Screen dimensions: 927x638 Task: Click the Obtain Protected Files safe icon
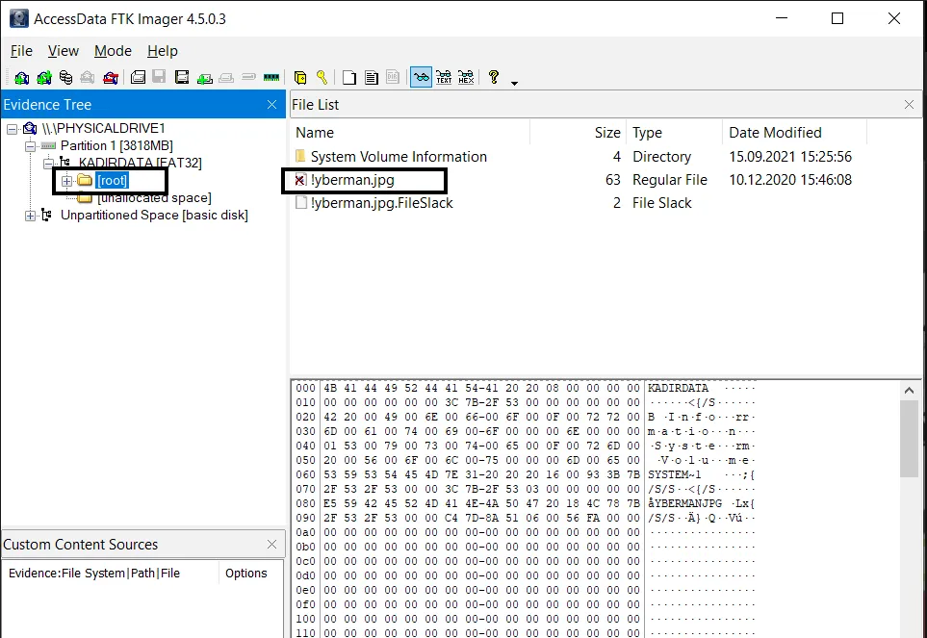tap(300, 77)
